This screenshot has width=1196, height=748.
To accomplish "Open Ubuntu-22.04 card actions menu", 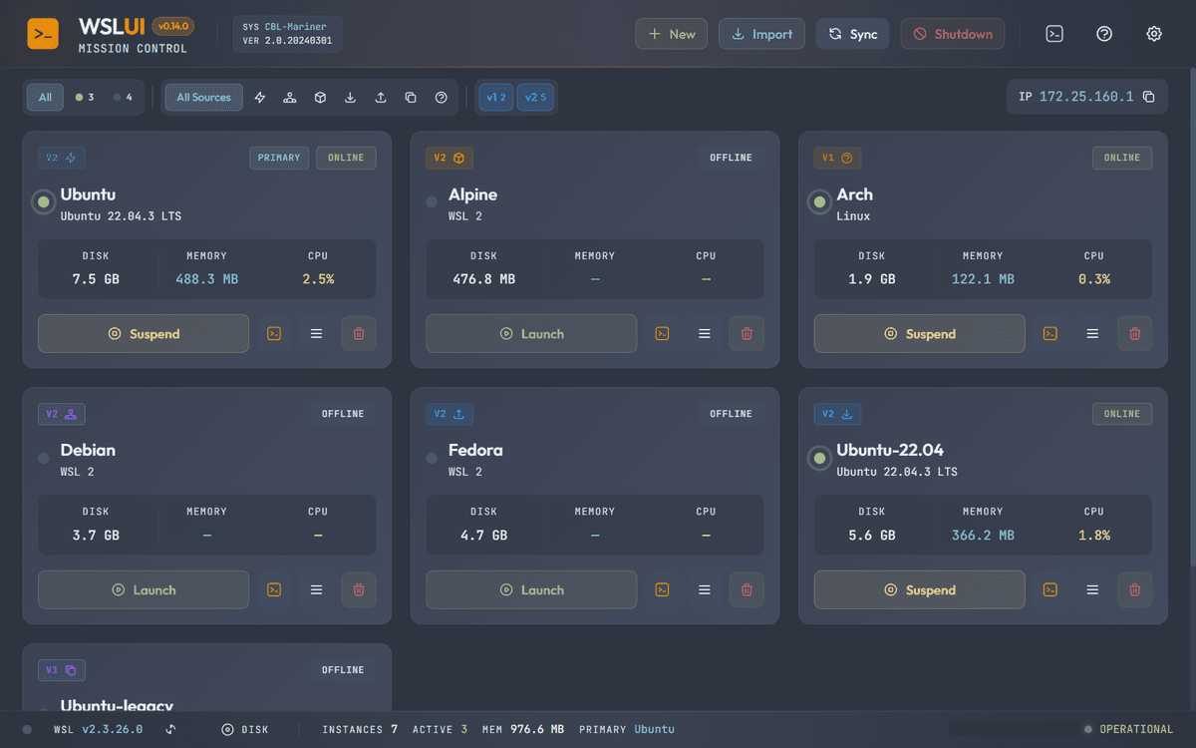I will pos(1092,590).
